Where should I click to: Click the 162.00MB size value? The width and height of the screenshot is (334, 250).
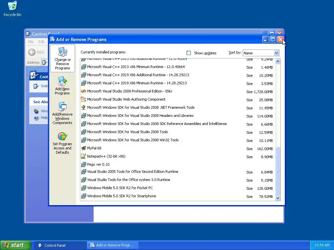265,149
